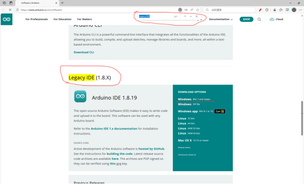Close the 'Software | Arduino' tab
The width and height of the screenshot is (304, 184).
pos(56,3)
